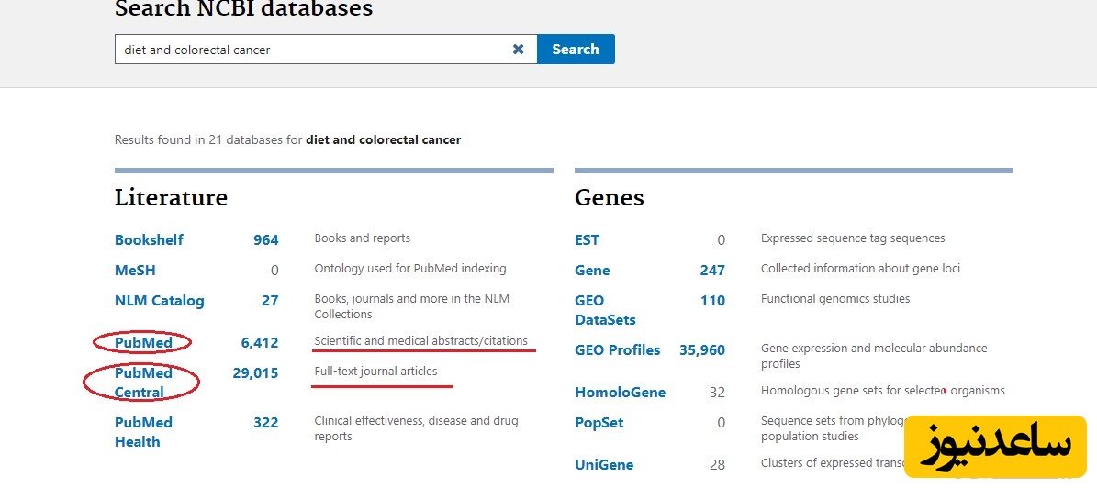Open the EST database link
This screenshot has height=488, width=1097.
point(587,240)
